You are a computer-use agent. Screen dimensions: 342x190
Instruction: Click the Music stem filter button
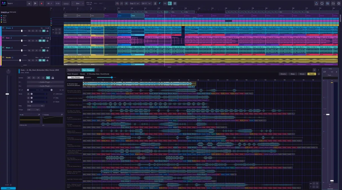point(302,74)
